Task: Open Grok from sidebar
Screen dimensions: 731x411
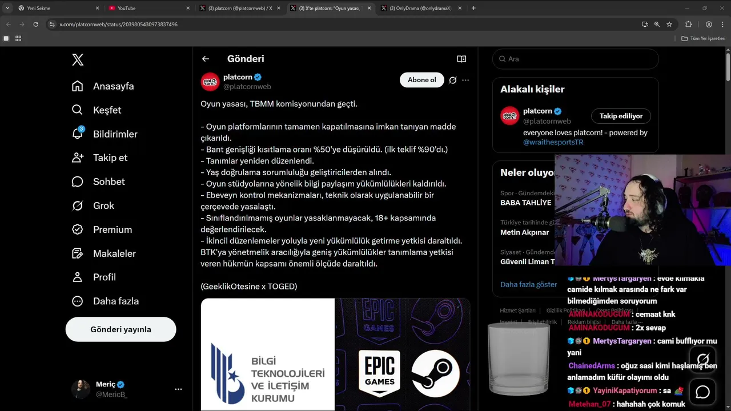Action: 93,205
